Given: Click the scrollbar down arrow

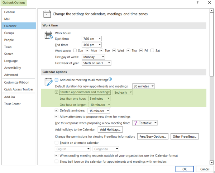Looking at the screenshot, I should click(211, 163).
